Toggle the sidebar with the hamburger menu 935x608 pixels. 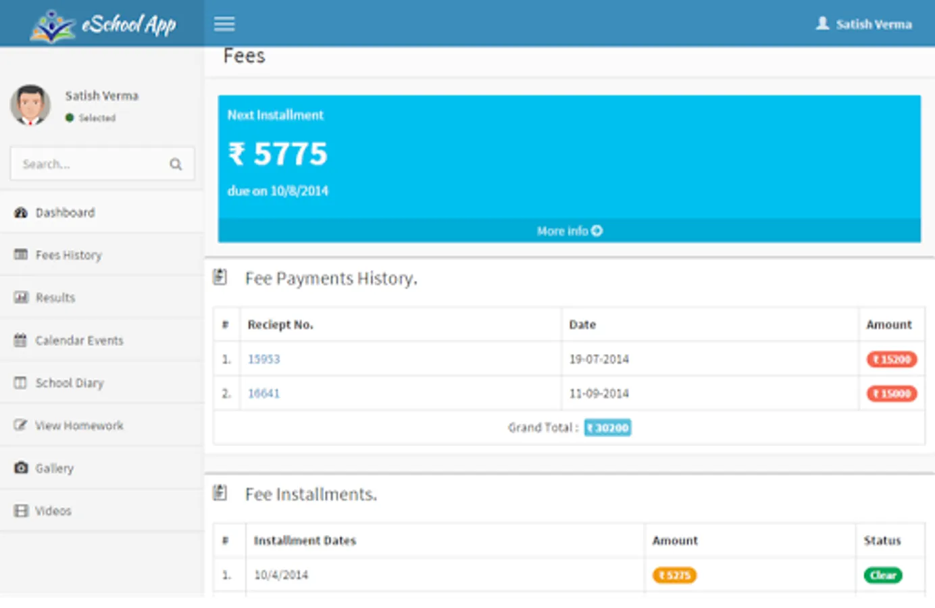click(x=224, y=24)
